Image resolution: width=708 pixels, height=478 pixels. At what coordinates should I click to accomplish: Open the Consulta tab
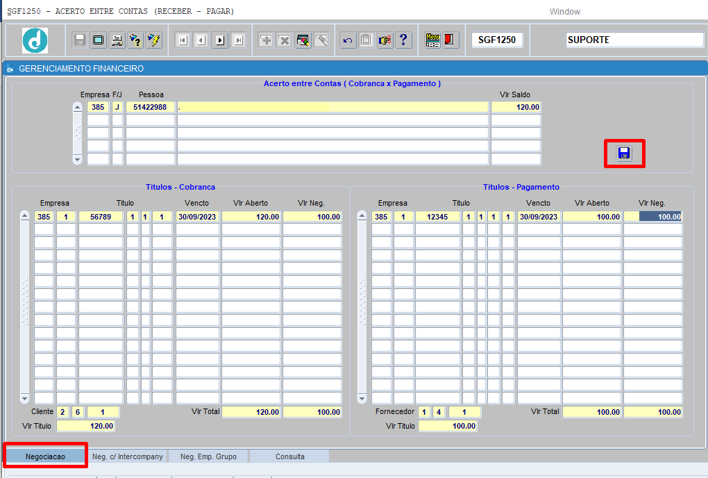290,456
